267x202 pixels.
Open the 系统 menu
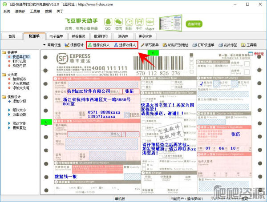[7, 11]
